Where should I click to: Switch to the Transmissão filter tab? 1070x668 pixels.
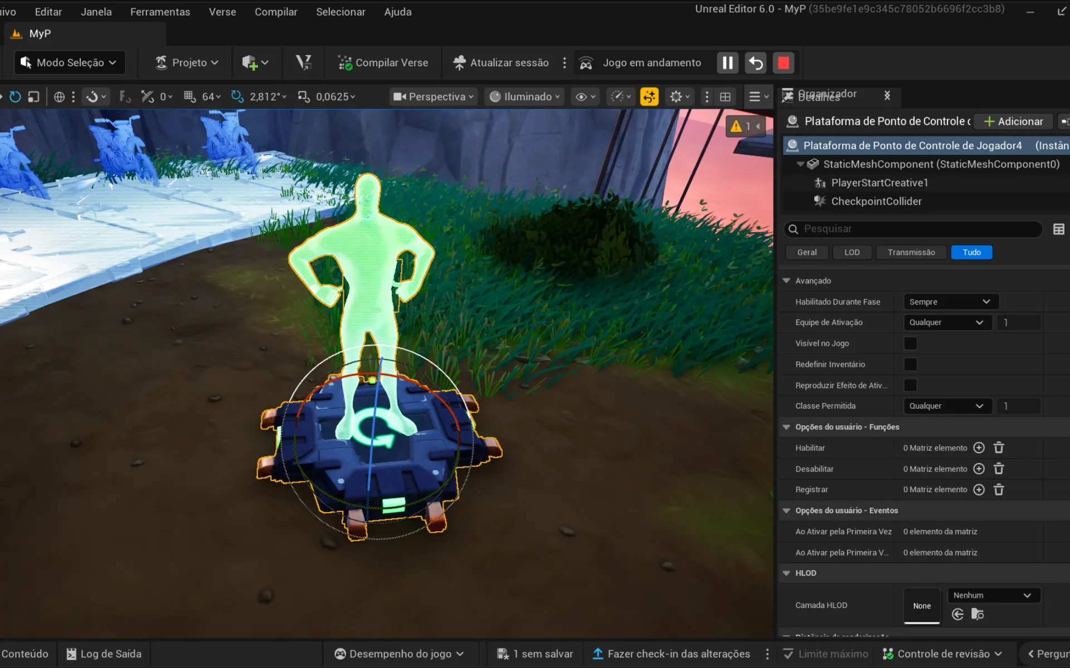tap(911, 252)
